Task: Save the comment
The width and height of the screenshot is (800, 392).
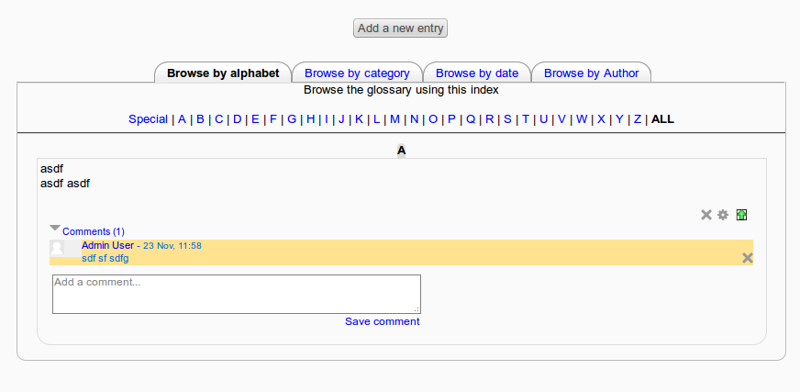Action: [383, 321]
